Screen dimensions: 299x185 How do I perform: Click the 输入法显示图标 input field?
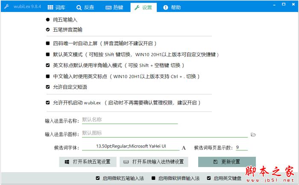point(165,133)
